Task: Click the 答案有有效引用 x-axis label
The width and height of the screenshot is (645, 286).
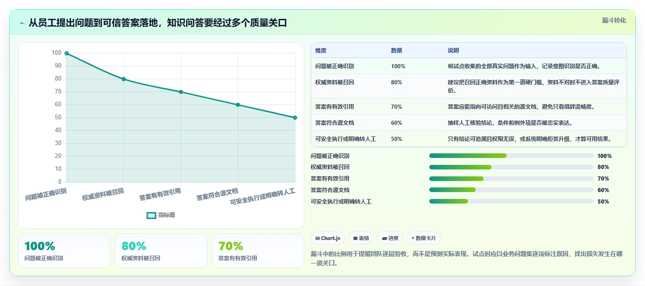Action: (160, 194)
